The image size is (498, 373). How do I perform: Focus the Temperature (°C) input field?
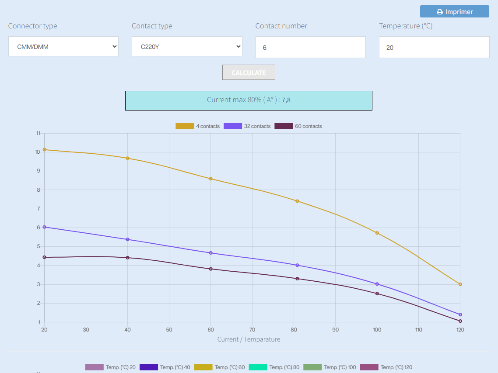pyautogui.click(x=434, y=47)
